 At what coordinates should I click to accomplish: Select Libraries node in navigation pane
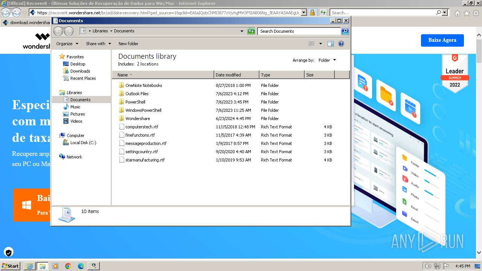pyautogui.click(x=74, y=93)
